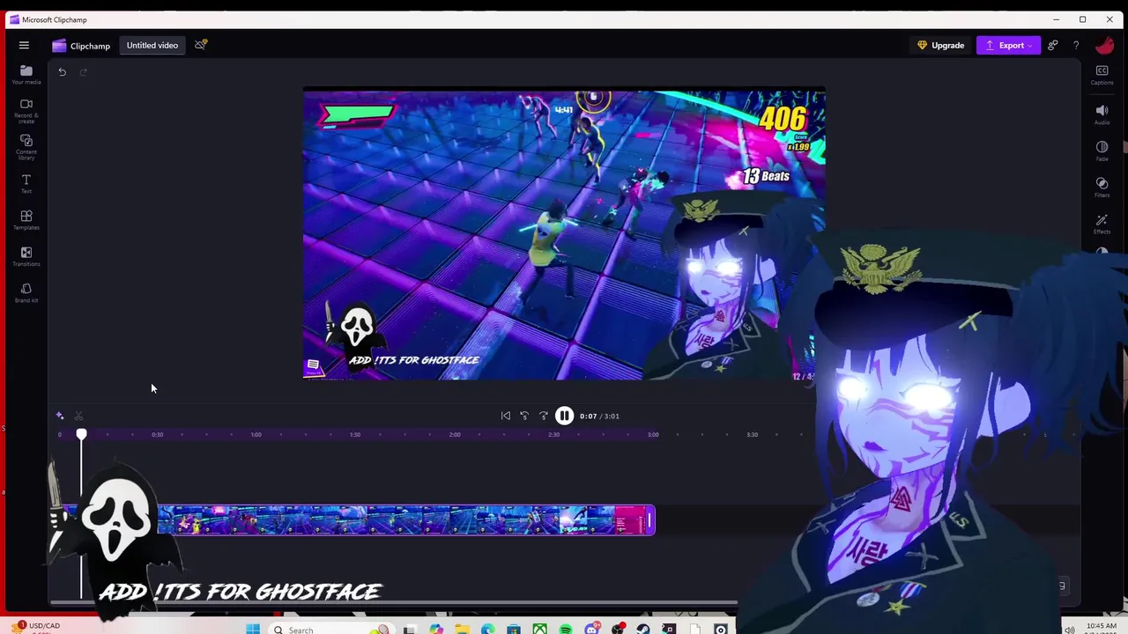Viewport: 1128px width, 634px height.
Task: Click the 3:00 mark on timeline ruler
Action: [x=653, y=434]
